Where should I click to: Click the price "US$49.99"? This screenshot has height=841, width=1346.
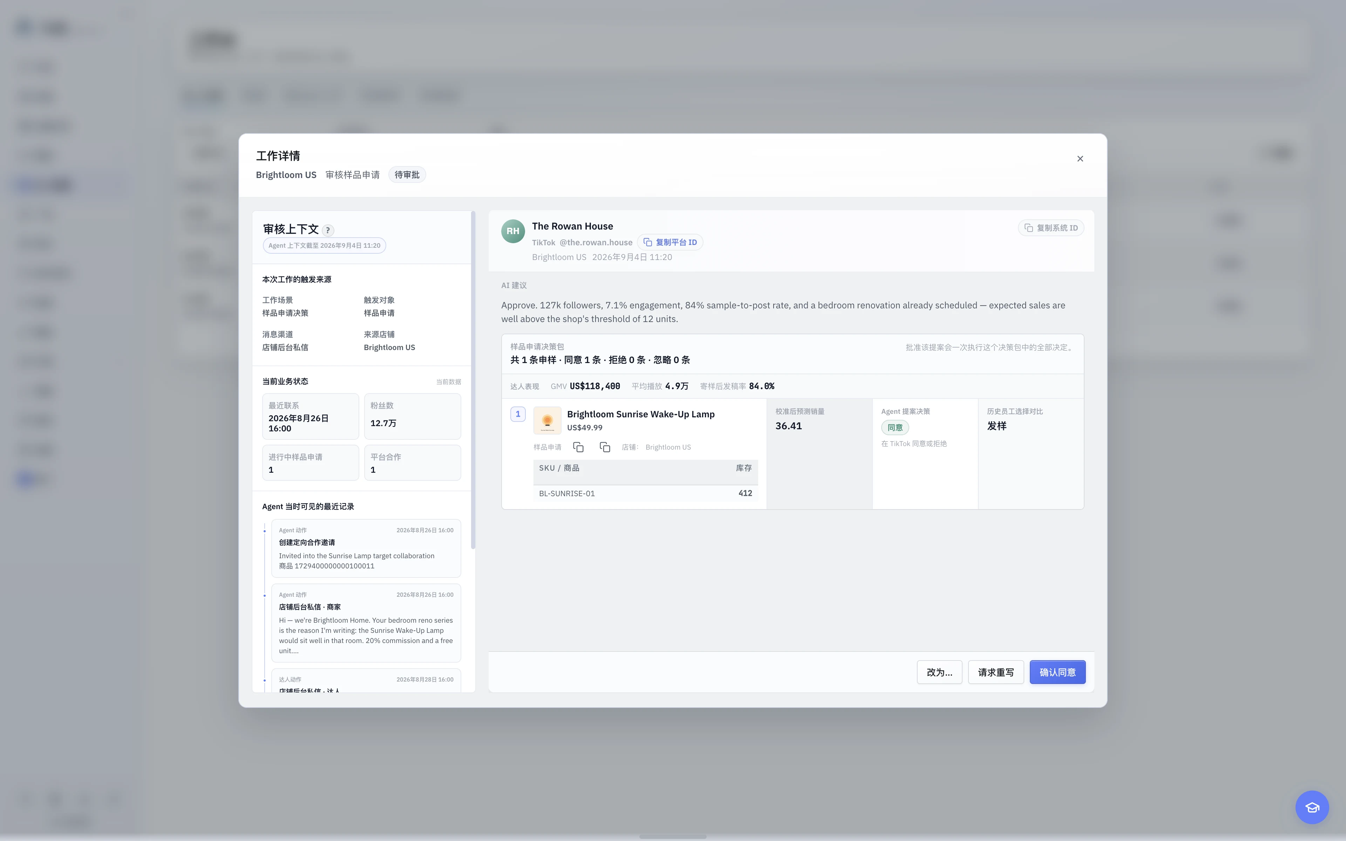pyautogui.click(x=585, y=428)
